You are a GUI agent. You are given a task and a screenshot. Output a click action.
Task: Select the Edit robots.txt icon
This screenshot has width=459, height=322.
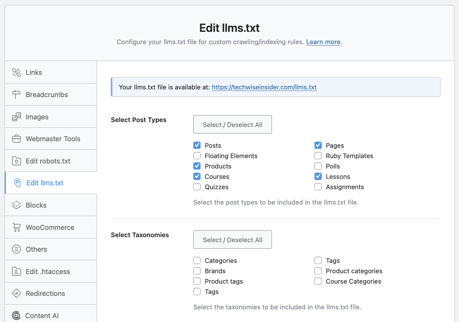point(16,160)
